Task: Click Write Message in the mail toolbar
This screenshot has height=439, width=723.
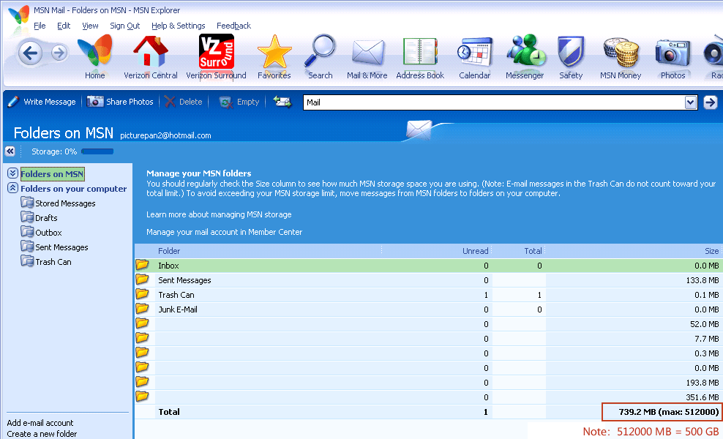Action: pyautogui.click(x=42, y=102)
